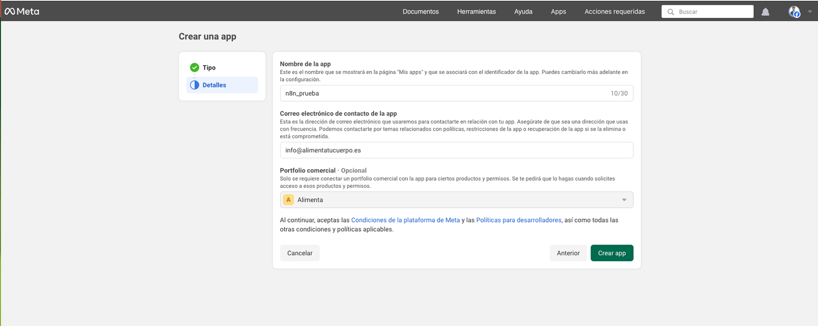Click the yellow Alimenta portfolio icon
818x326 pixels.
coord(289,200)
